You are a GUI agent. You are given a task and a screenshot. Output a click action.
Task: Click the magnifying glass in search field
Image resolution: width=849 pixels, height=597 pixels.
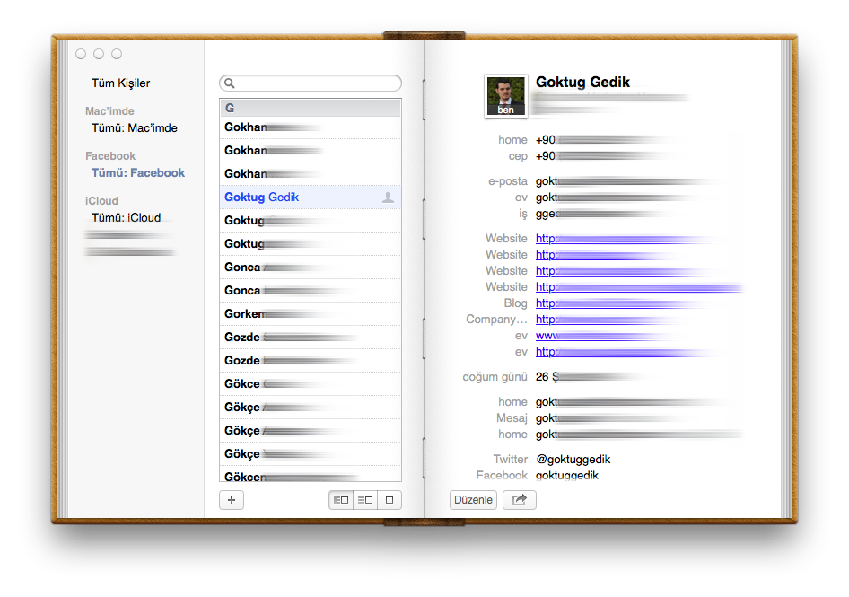[230, 83]
